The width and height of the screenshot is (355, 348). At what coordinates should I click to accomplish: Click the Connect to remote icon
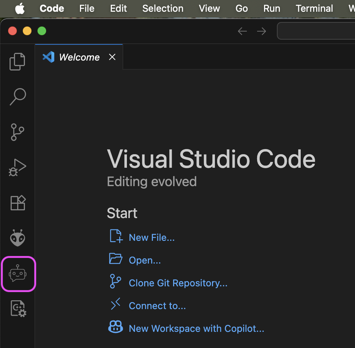tap(116, 304)
